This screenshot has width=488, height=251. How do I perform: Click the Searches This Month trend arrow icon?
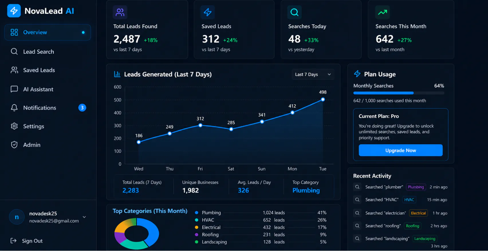tap(382, 12)
